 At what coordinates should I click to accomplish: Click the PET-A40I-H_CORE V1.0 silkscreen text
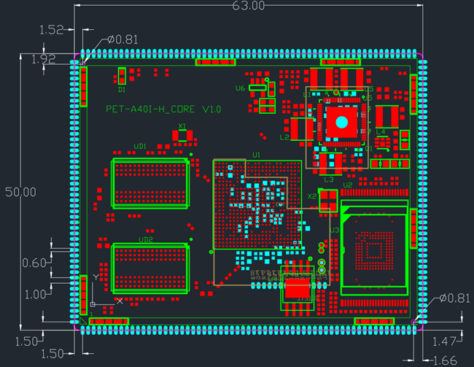click(163, 109)
